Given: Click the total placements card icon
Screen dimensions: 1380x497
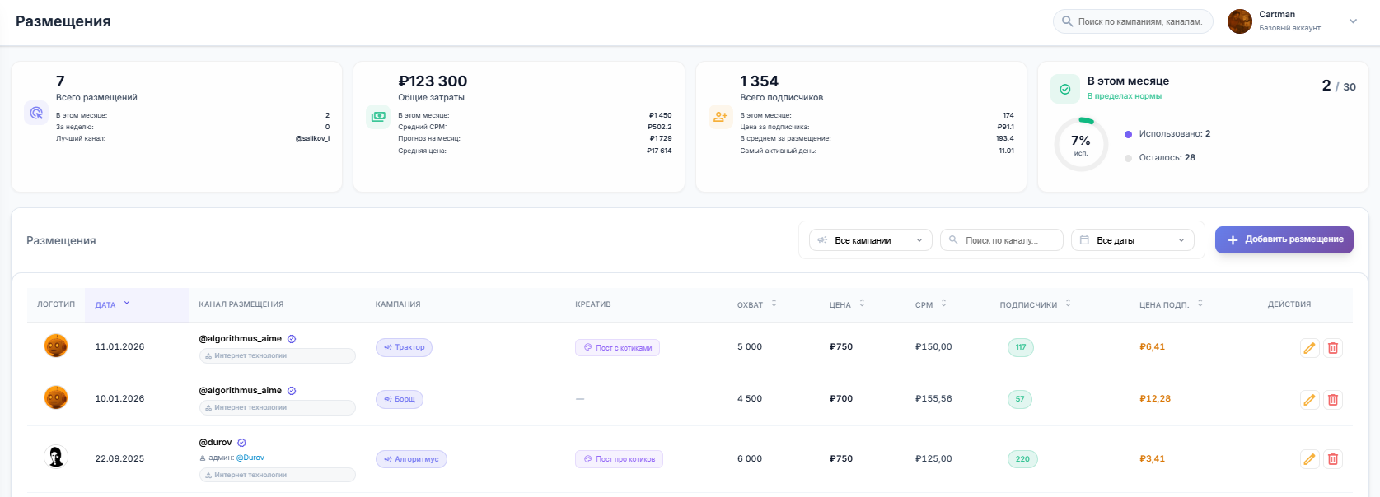Looking at the screenshot, I should click(36, 114).
